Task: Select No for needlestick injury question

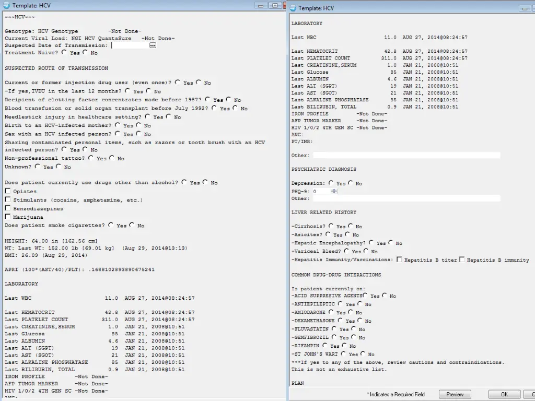Action: [x=169, y=116]
